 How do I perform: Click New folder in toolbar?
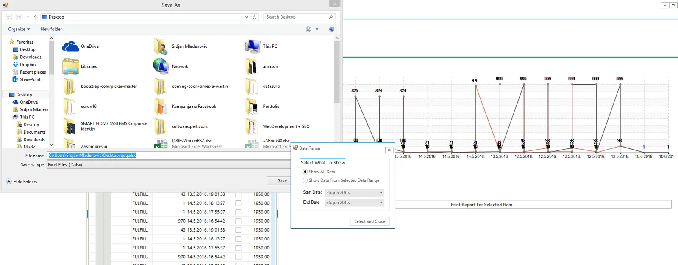51,29
